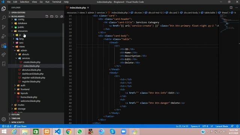
Task: Expand the NPM SCRIPTS panel
Action: (18, 122)
